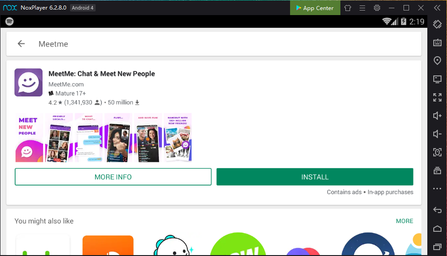Collapse the right sidebar with double chevron
The width and height of the screenshot is (447, 256).
(437, 8)
